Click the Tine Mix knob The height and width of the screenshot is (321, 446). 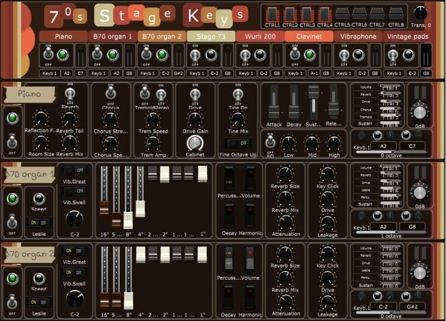(238, 120)
